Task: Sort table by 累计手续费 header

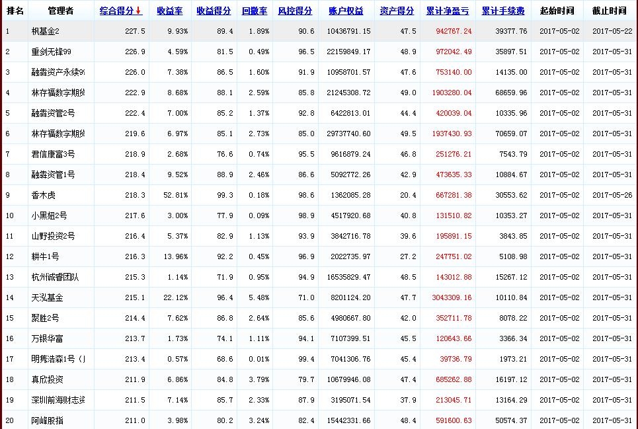Action: [503, 11]
